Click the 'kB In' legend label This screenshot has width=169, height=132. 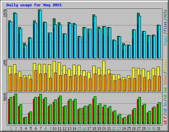tap(165, 108)
